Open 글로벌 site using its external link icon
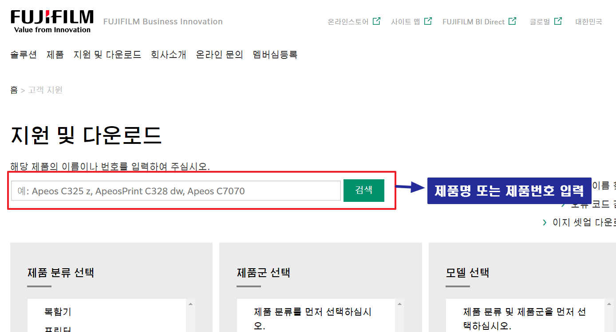Viewport: 616px width, 332px height. point(558,20)
